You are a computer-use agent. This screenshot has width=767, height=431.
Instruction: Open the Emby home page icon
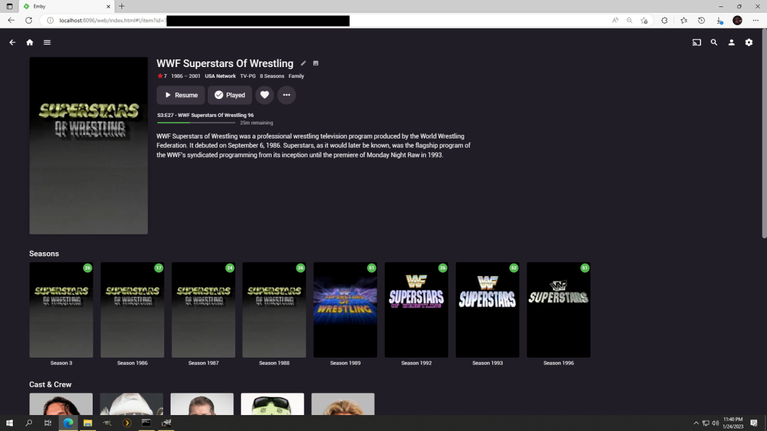(29, 43)
